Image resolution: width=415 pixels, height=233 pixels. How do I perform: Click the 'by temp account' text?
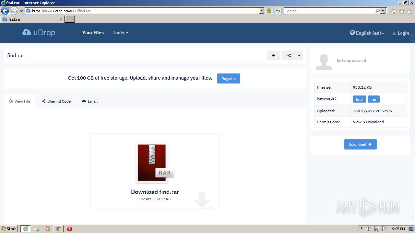click(x=351, y=61)
